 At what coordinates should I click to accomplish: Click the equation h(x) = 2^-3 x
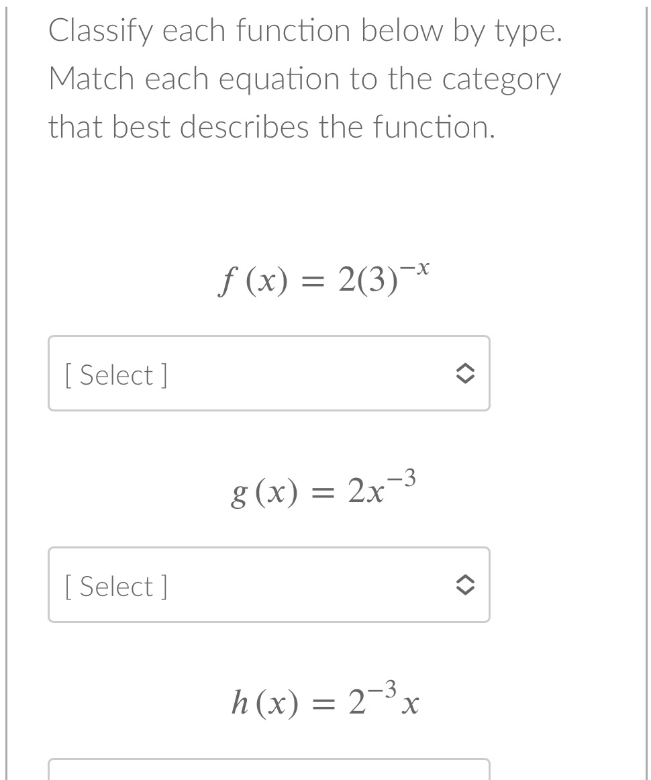click(x=324, y=701)
